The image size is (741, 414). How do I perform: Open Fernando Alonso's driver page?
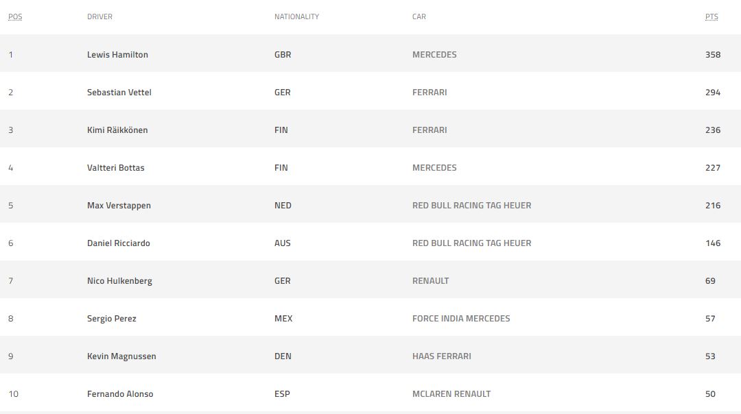(120, 394)
